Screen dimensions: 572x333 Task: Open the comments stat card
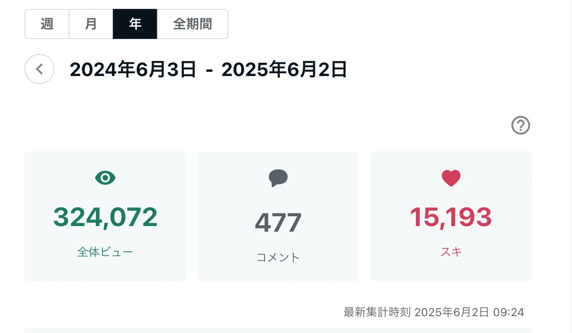(x=278, y=216)
